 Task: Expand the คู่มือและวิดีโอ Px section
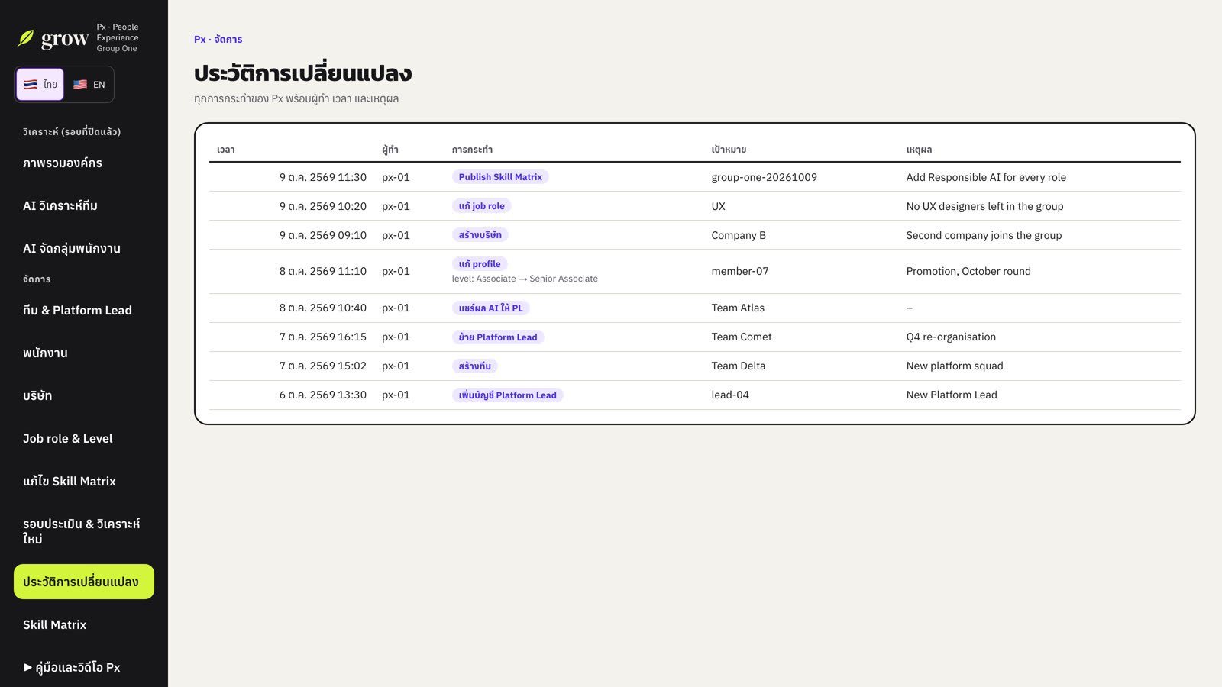(x=72, y=667)
